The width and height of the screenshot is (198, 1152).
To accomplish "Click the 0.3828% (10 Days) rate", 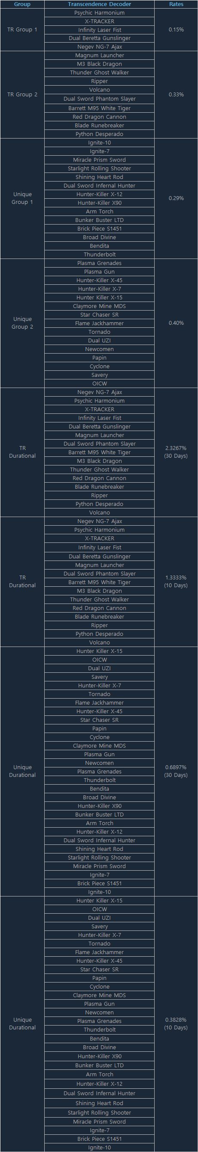I will click(x=176, y=1024).
